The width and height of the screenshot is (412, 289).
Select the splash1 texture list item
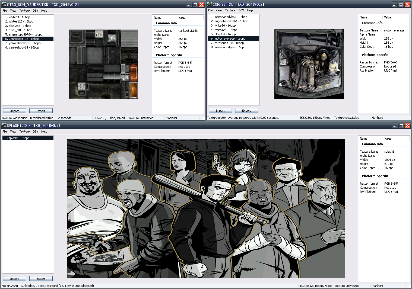[x=17, y=138]
